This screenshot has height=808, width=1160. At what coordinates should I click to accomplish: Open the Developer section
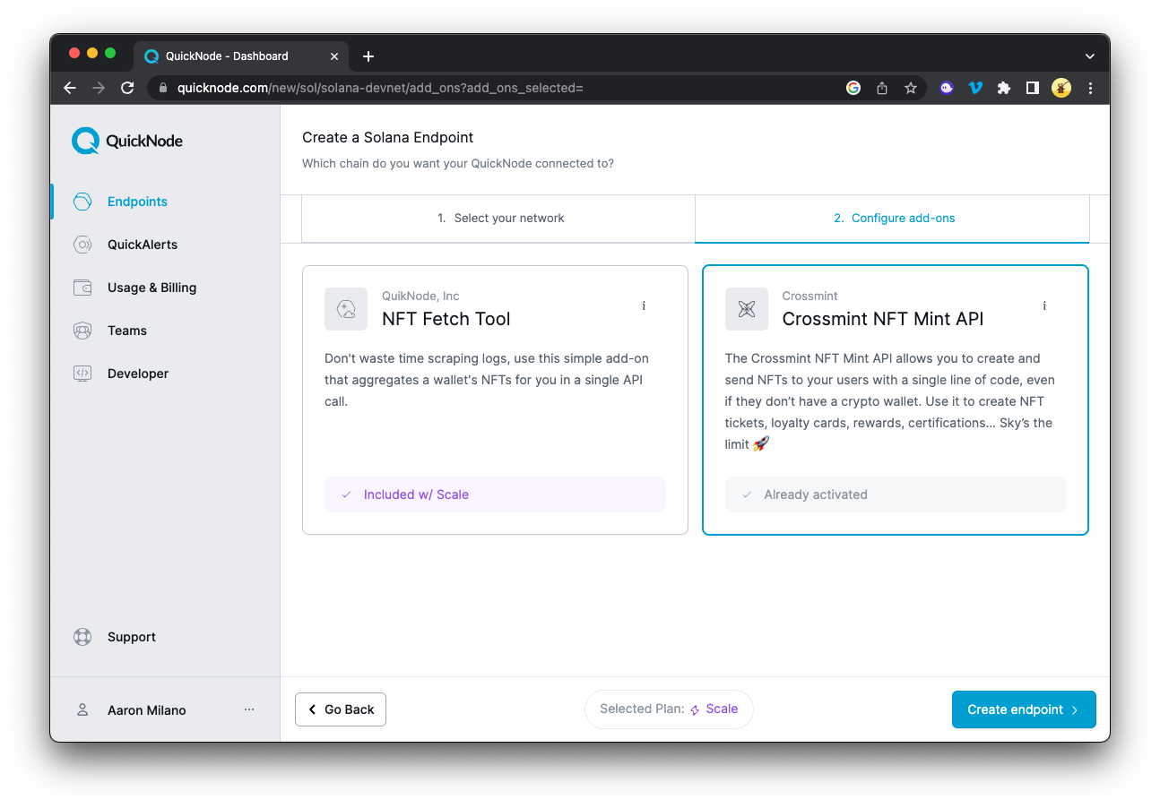[x=138, y=374]
